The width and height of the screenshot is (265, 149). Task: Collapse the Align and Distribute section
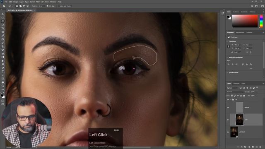pyautogui.click(x=227, y=58)
